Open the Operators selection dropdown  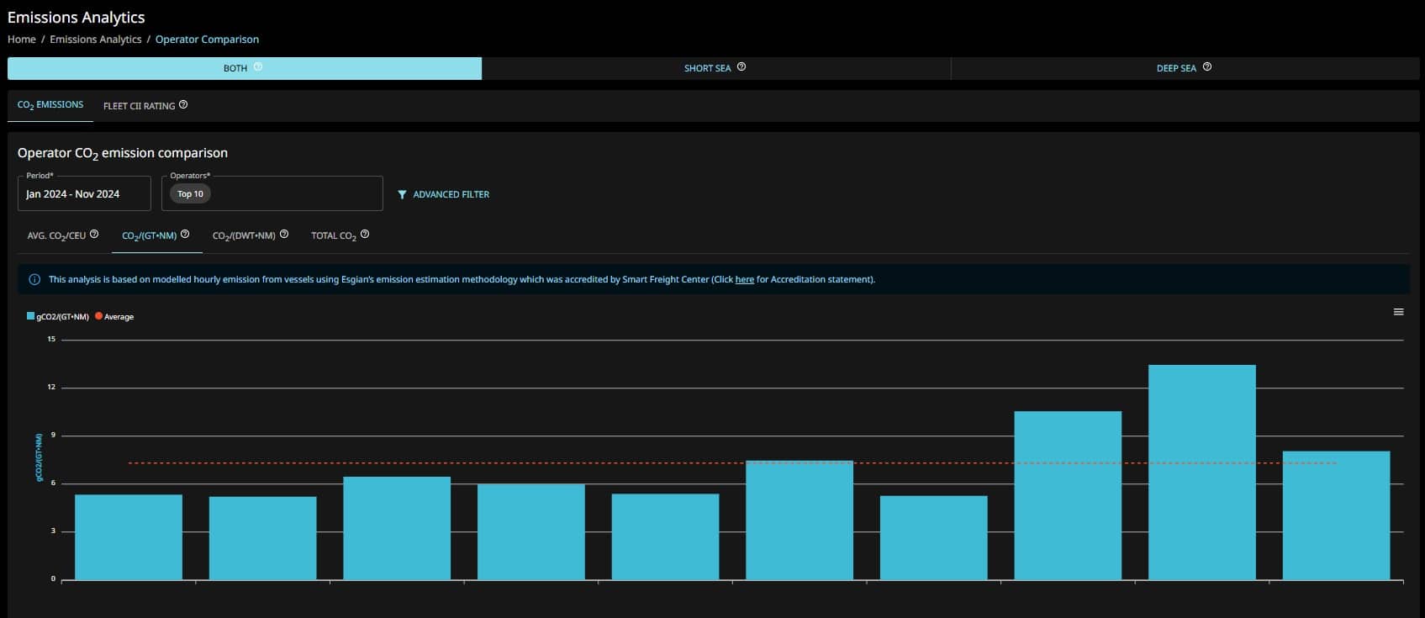pos(272,194)
